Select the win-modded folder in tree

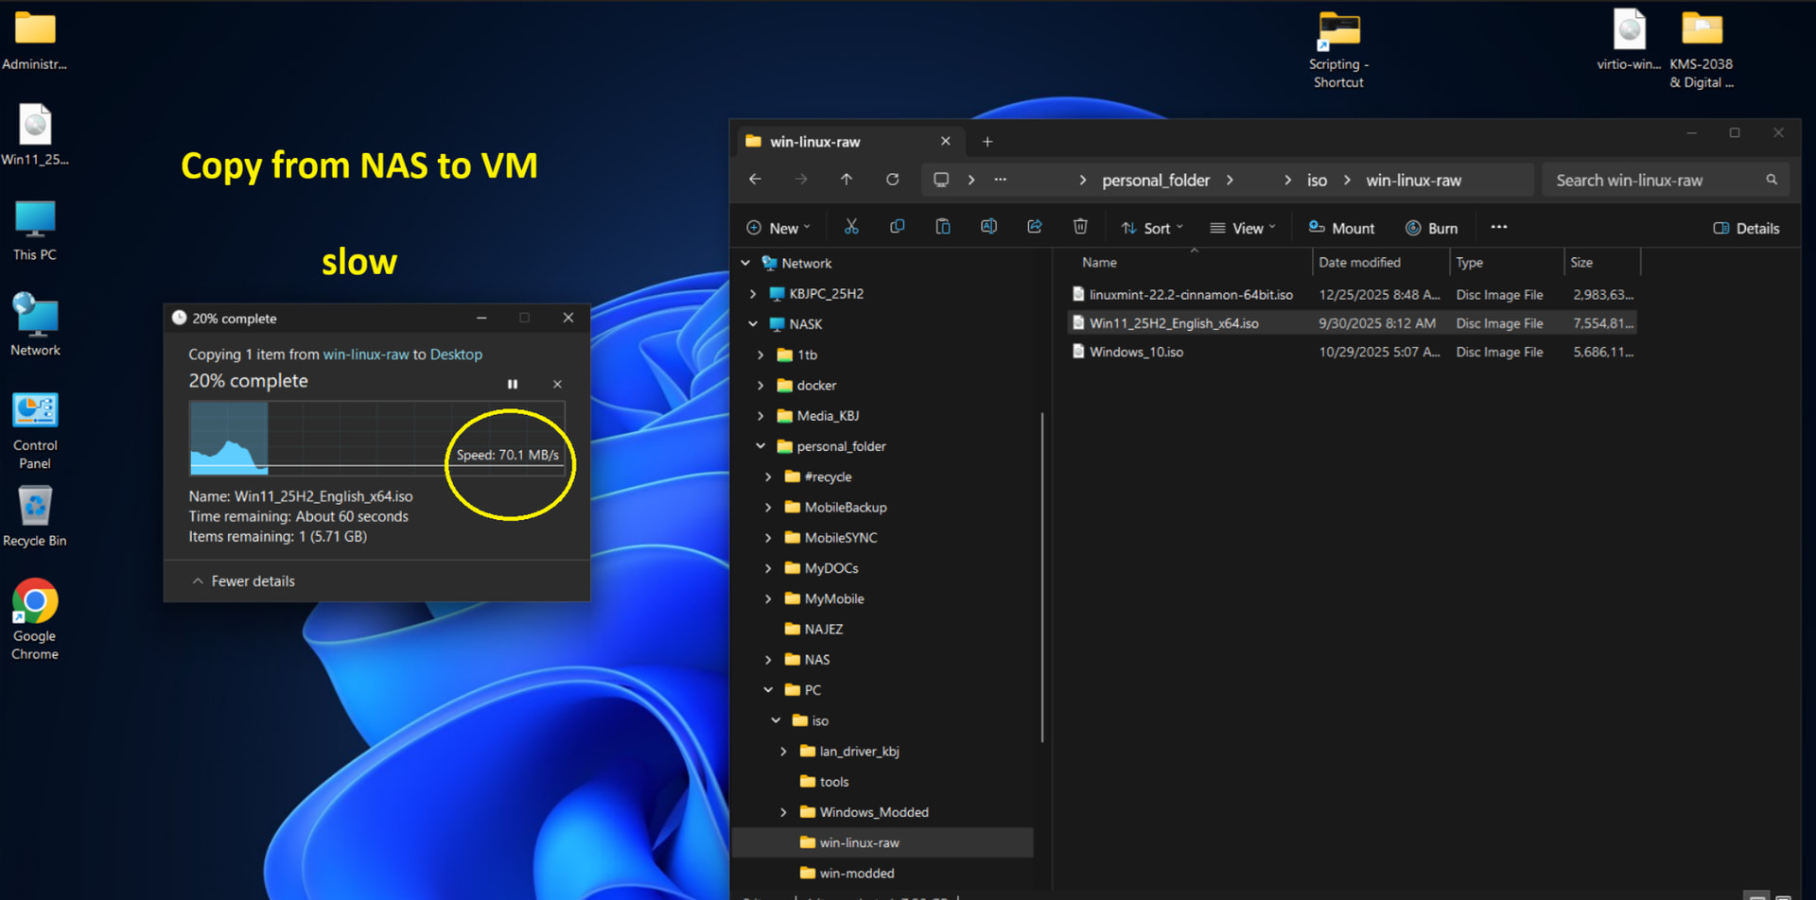856,874
